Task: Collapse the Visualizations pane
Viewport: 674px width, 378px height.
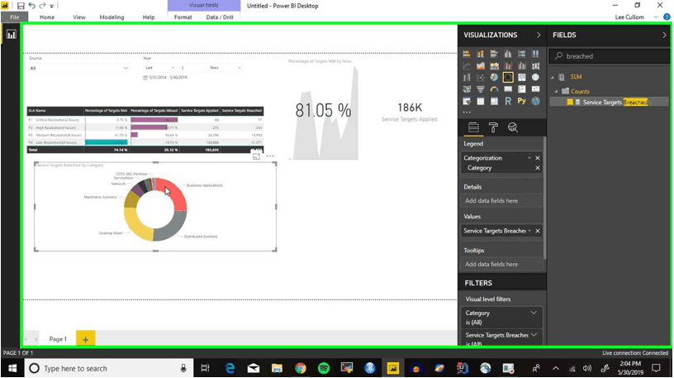Action: coord(539,35)
